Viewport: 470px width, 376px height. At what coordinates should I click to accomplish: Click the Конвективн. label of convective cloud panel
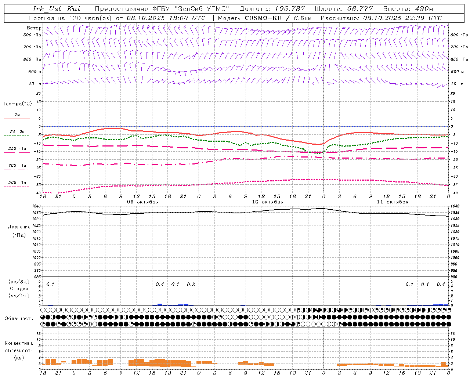(19, 343)
